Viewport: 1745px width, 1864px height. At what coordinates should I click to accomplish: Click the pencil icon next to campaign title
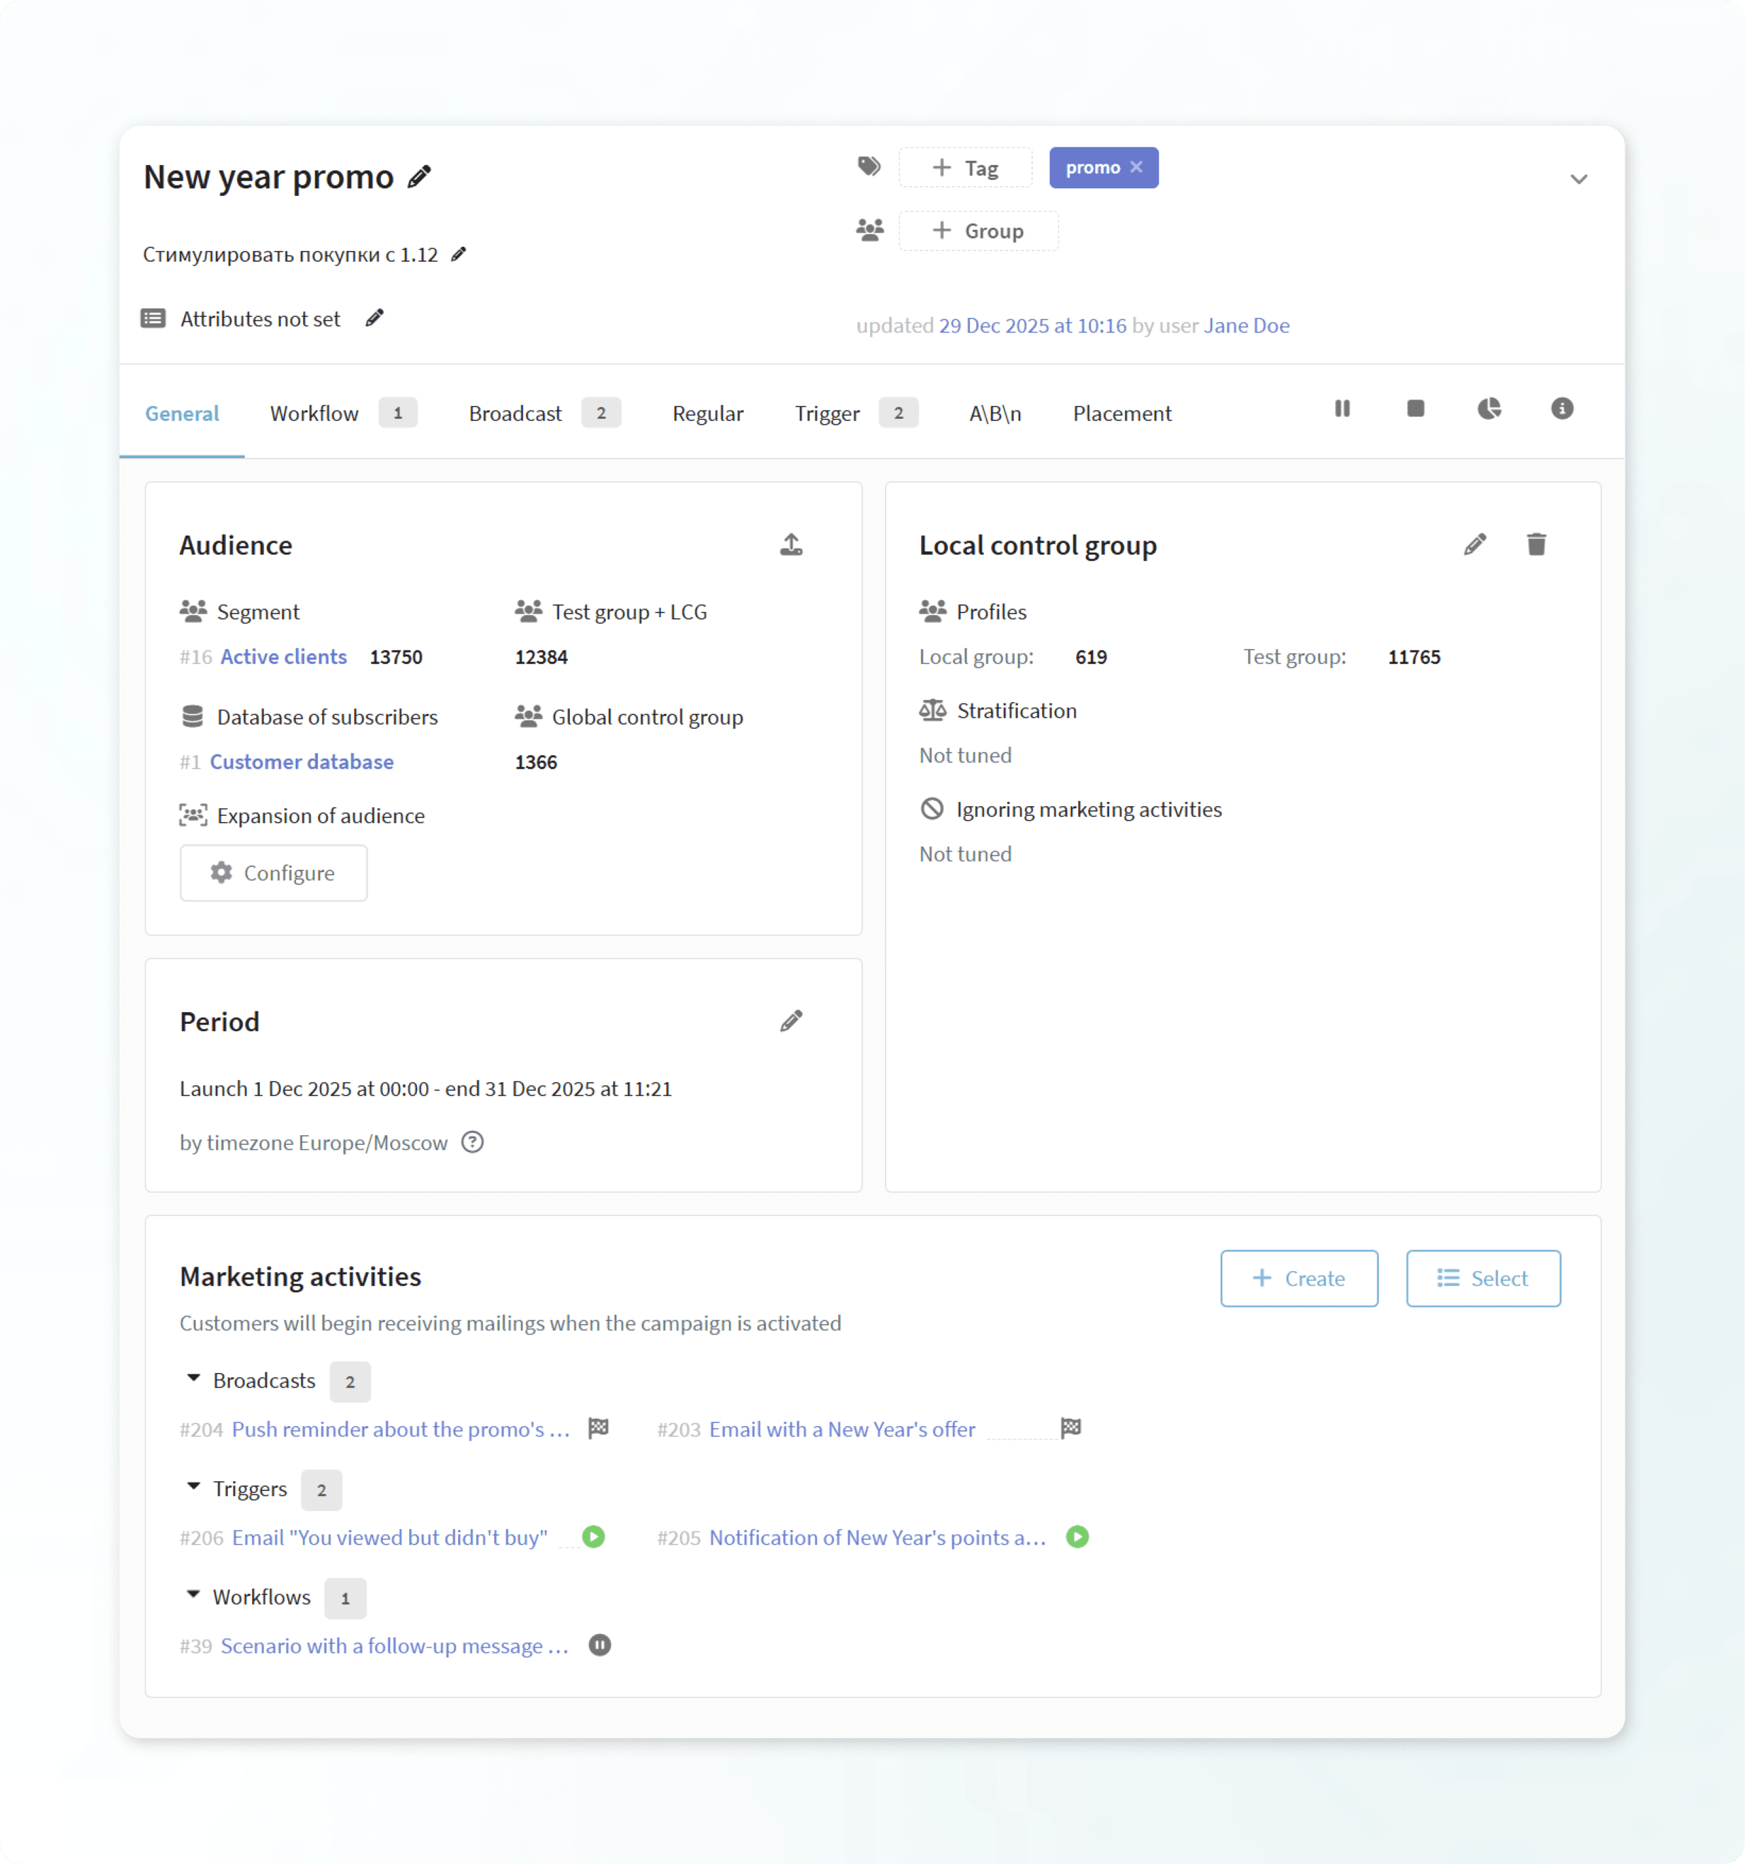point(419,176)
